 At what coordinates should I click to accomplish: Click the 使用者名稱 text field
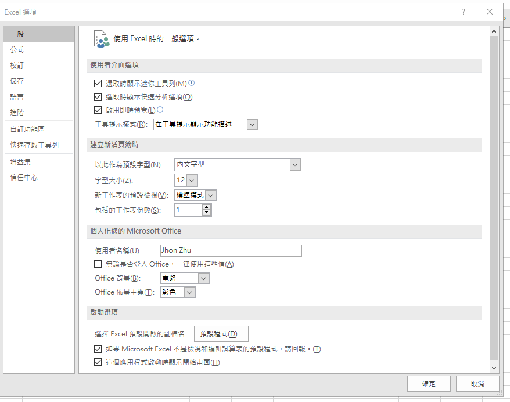(231, 250)
